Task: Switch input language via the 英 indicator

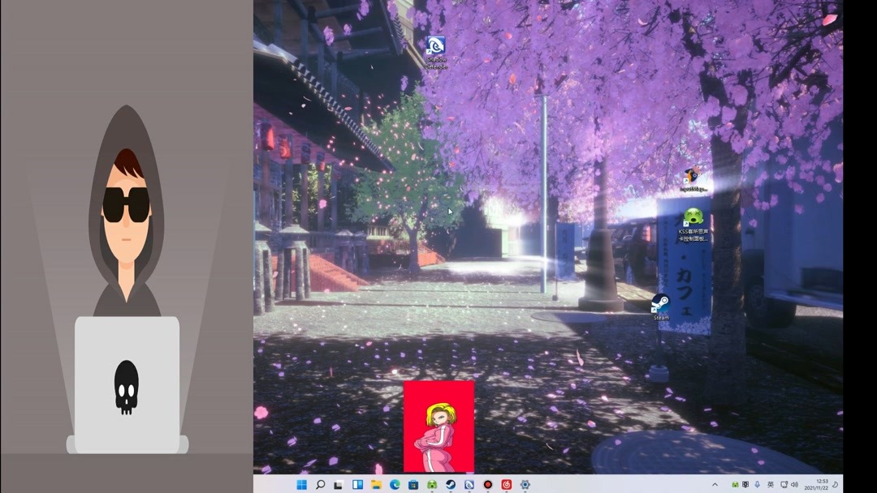Action: 771,485
